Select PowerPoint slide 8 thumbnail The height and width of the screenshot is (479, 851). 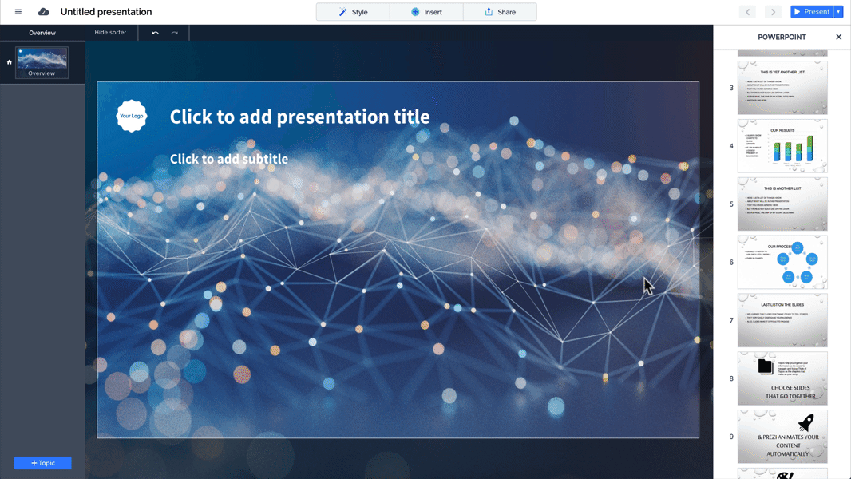[782, 378]
